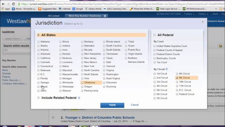The width and height of the screenshot is (225, 127).
Task: Click the browser back arrow
Action: [x=3, y=4]
